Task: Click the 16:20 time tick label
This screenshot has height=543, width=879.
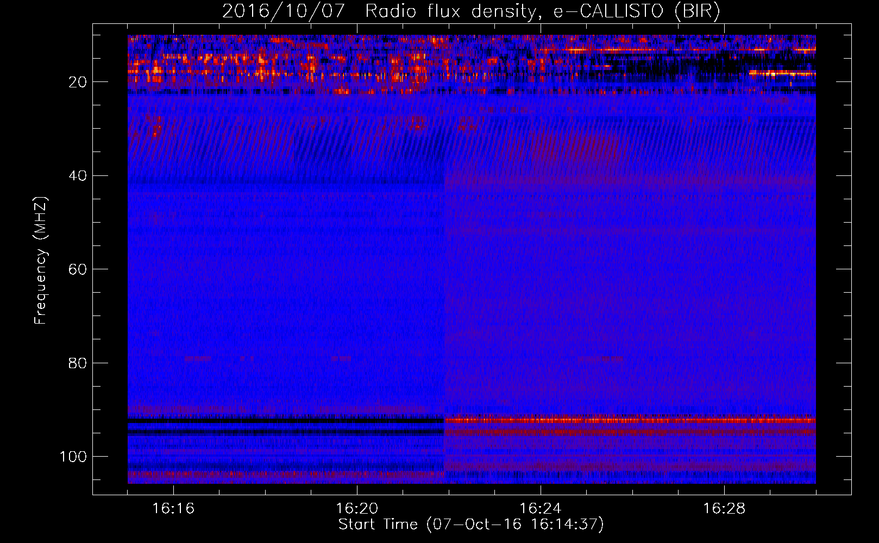Action: (x=357, y=509)
